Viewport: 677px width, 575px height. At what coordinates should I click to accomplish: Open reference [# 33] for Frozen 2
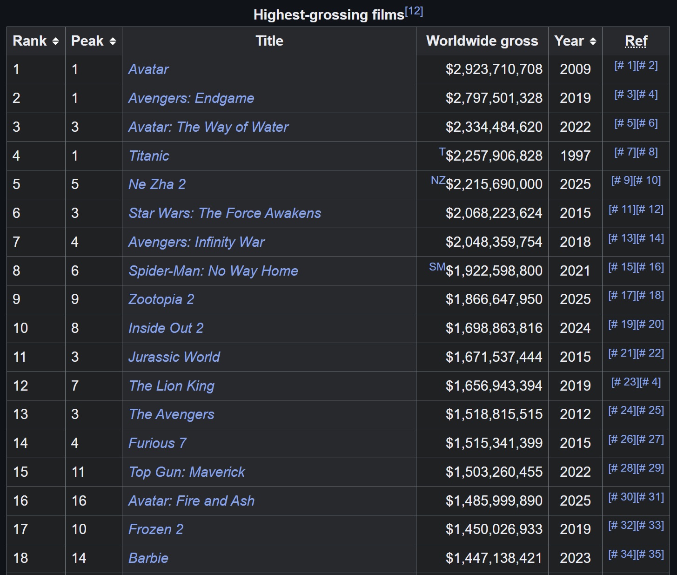point(650,525)
